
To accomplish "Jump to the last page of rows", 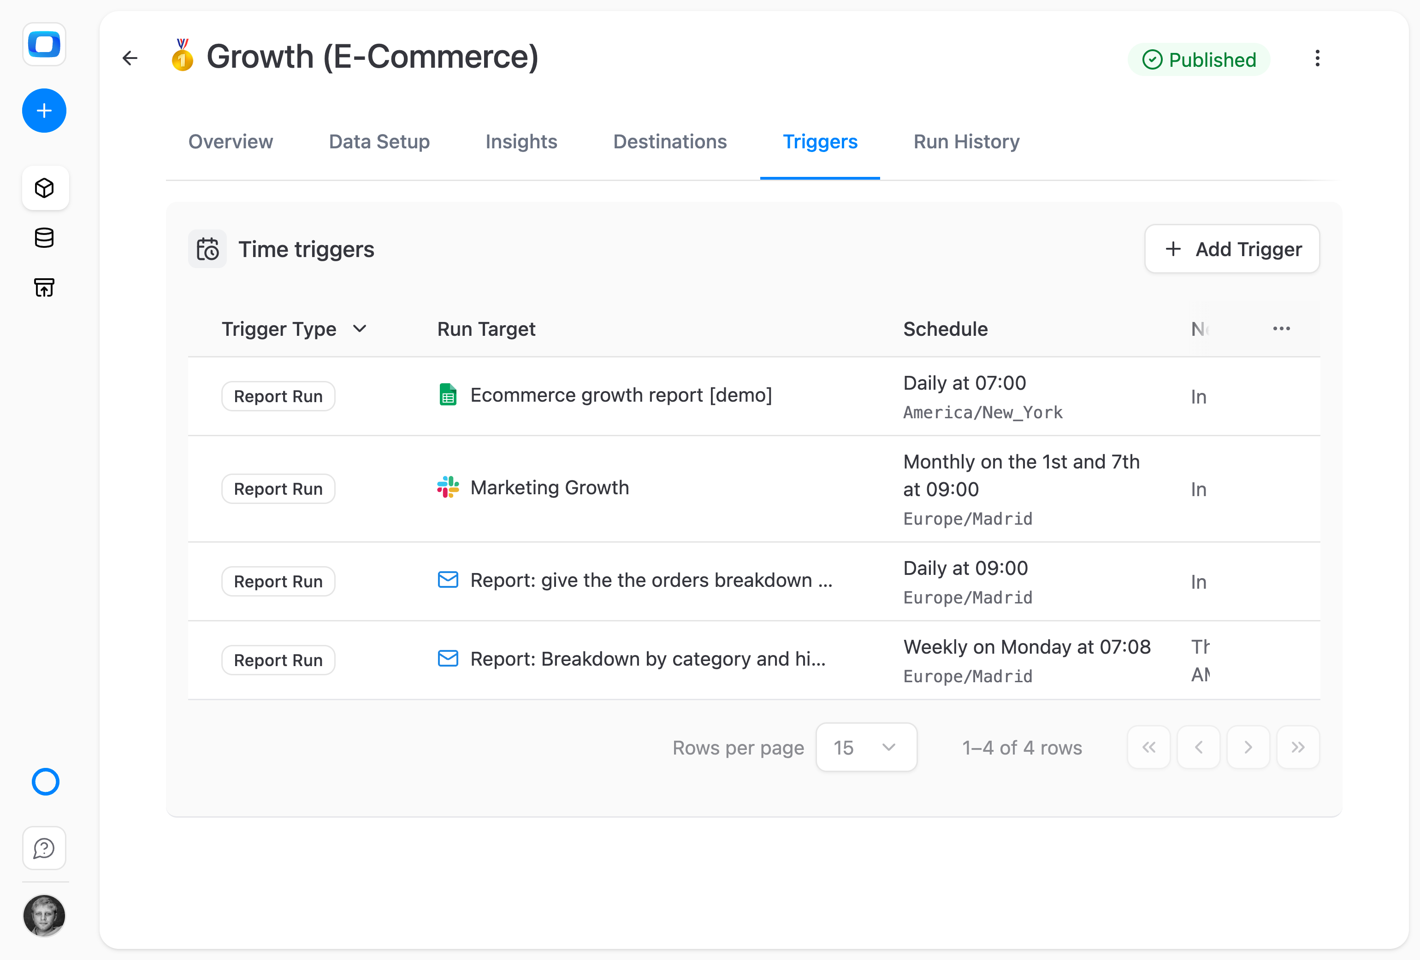I will [1298, 747].
